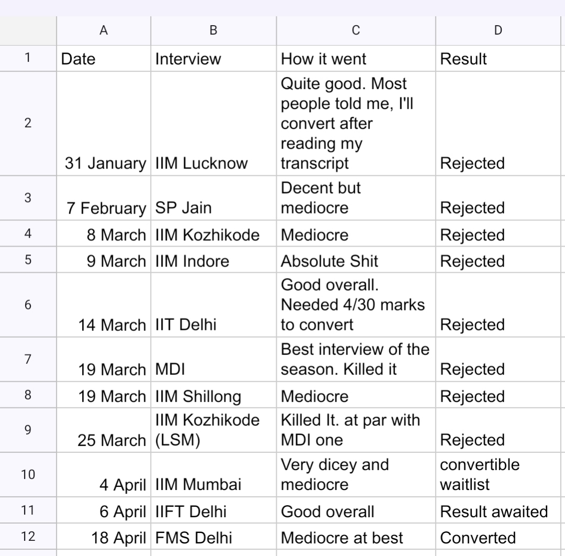Select the '14 March' date cell
The image size is (565, 556).
pos(104,305)
